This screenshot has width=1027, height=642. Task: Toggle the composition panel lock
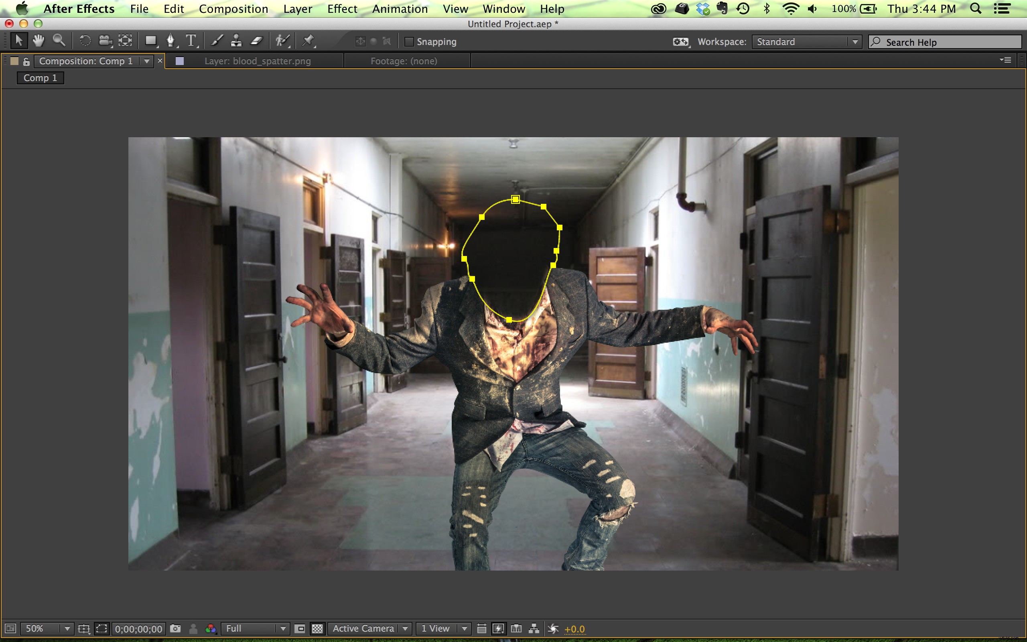tap(26, 61)
